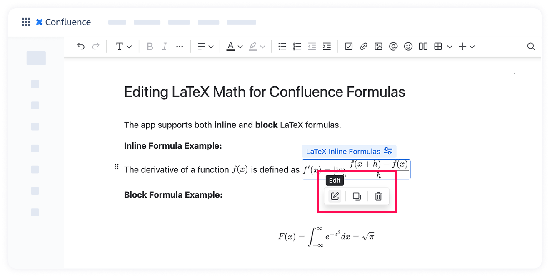The image size is (550, 277).
Task: Apply the highlight color marker
Action: [253, 47]
